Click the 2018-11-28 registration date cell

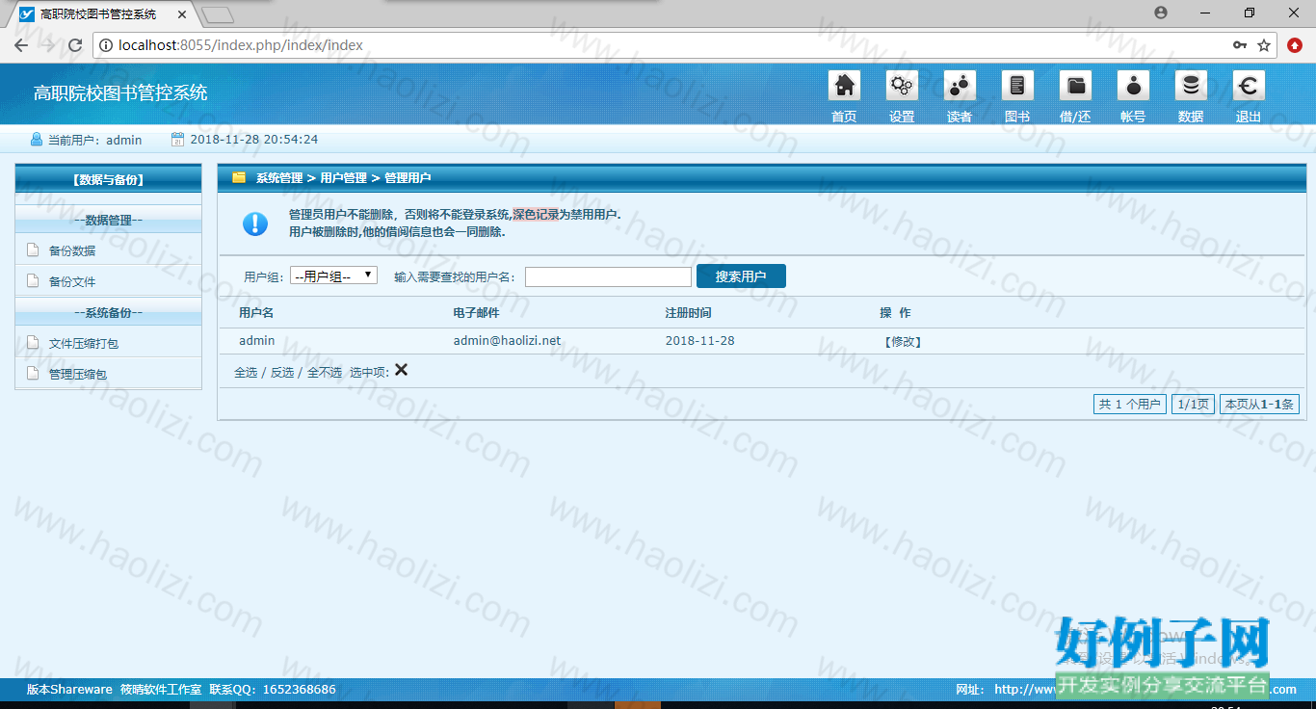coord(699,341)
